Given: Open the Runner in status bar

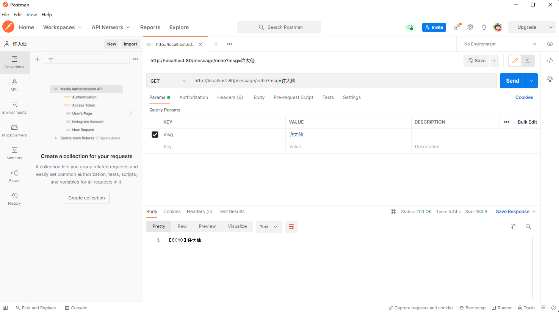Looking at the screenshot, I should [502, 308].
